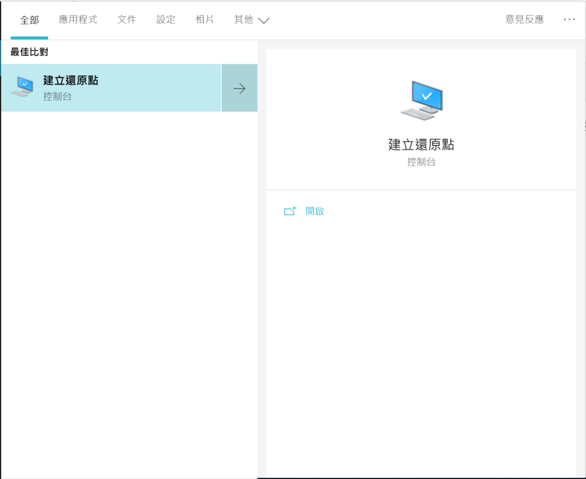Click the 控制台 subtitle in the left result
The width and height of the screenshot is (586, 479).
[57, 97]
